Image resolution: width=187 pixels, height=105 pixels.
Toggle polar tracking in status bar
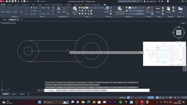coord(139,97)
